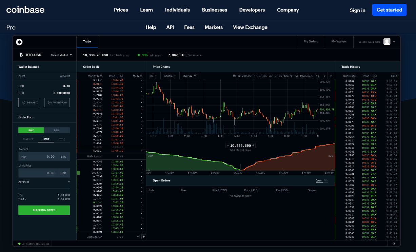Image resolution: width=416 pixels, height=252 pixels.
Task: Select the Buy side toggle
Action: pos(31,130)
